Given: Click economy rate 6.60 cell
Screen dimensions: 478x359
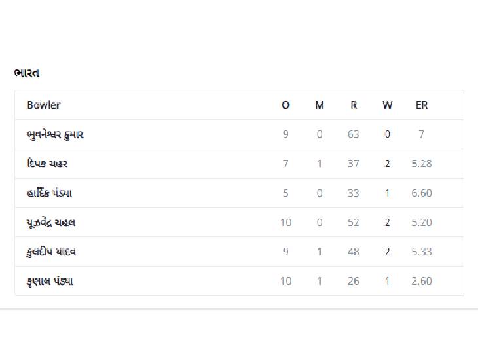Looking at the screenshot, I should pyautogui.click(x=422, y=193).
